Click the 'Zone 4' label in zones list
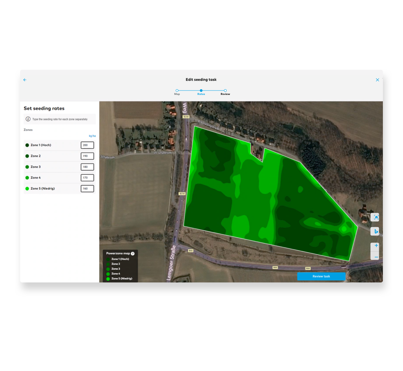The width and height of the screenshot is (403, 371). point(36,178)
